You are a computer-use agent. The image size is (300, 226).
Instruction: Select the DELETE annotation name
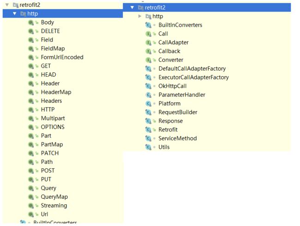[x=50, y=31]
